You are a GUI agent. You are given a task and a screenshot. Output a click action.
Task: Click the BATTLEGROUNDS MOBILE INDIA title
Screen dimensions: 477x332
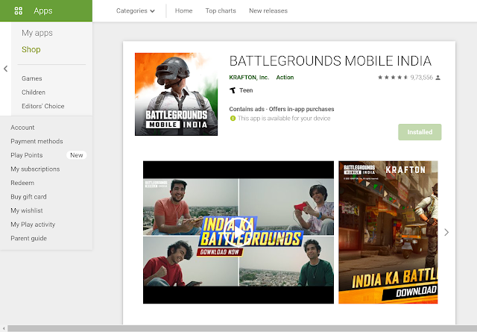pos(330,61)
